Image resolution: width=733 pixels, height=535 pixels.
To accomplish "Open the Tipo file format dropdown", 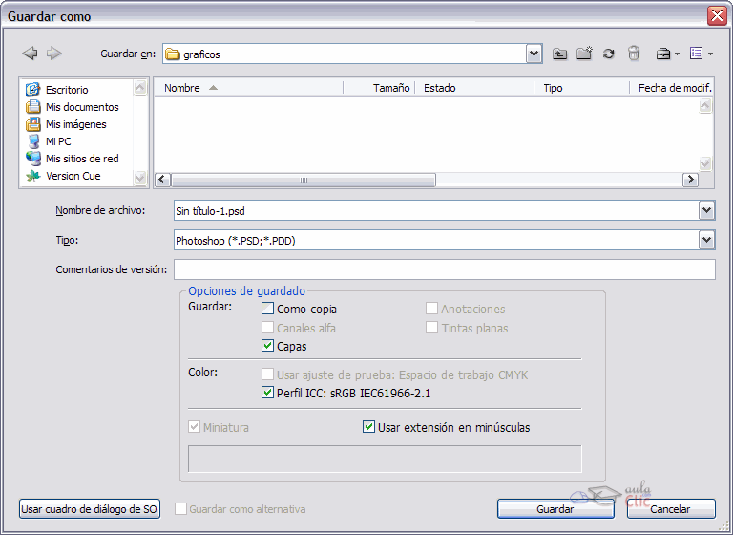I will click(706, 240).
